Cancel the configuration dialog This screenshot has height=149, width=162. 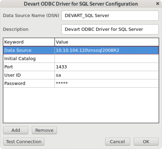pyautogui.click(x=117, y=141)
